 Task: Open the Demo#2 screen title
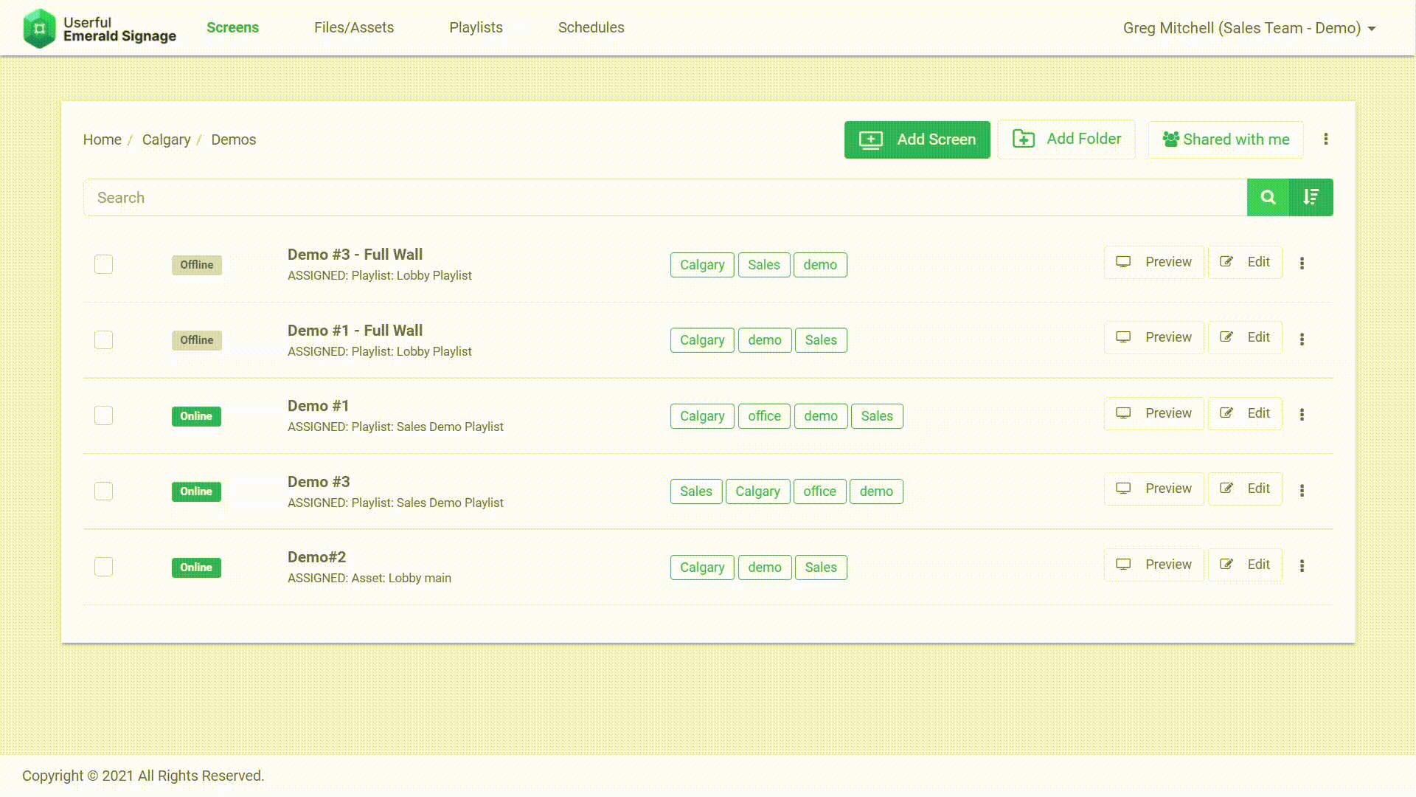[316, 557]
